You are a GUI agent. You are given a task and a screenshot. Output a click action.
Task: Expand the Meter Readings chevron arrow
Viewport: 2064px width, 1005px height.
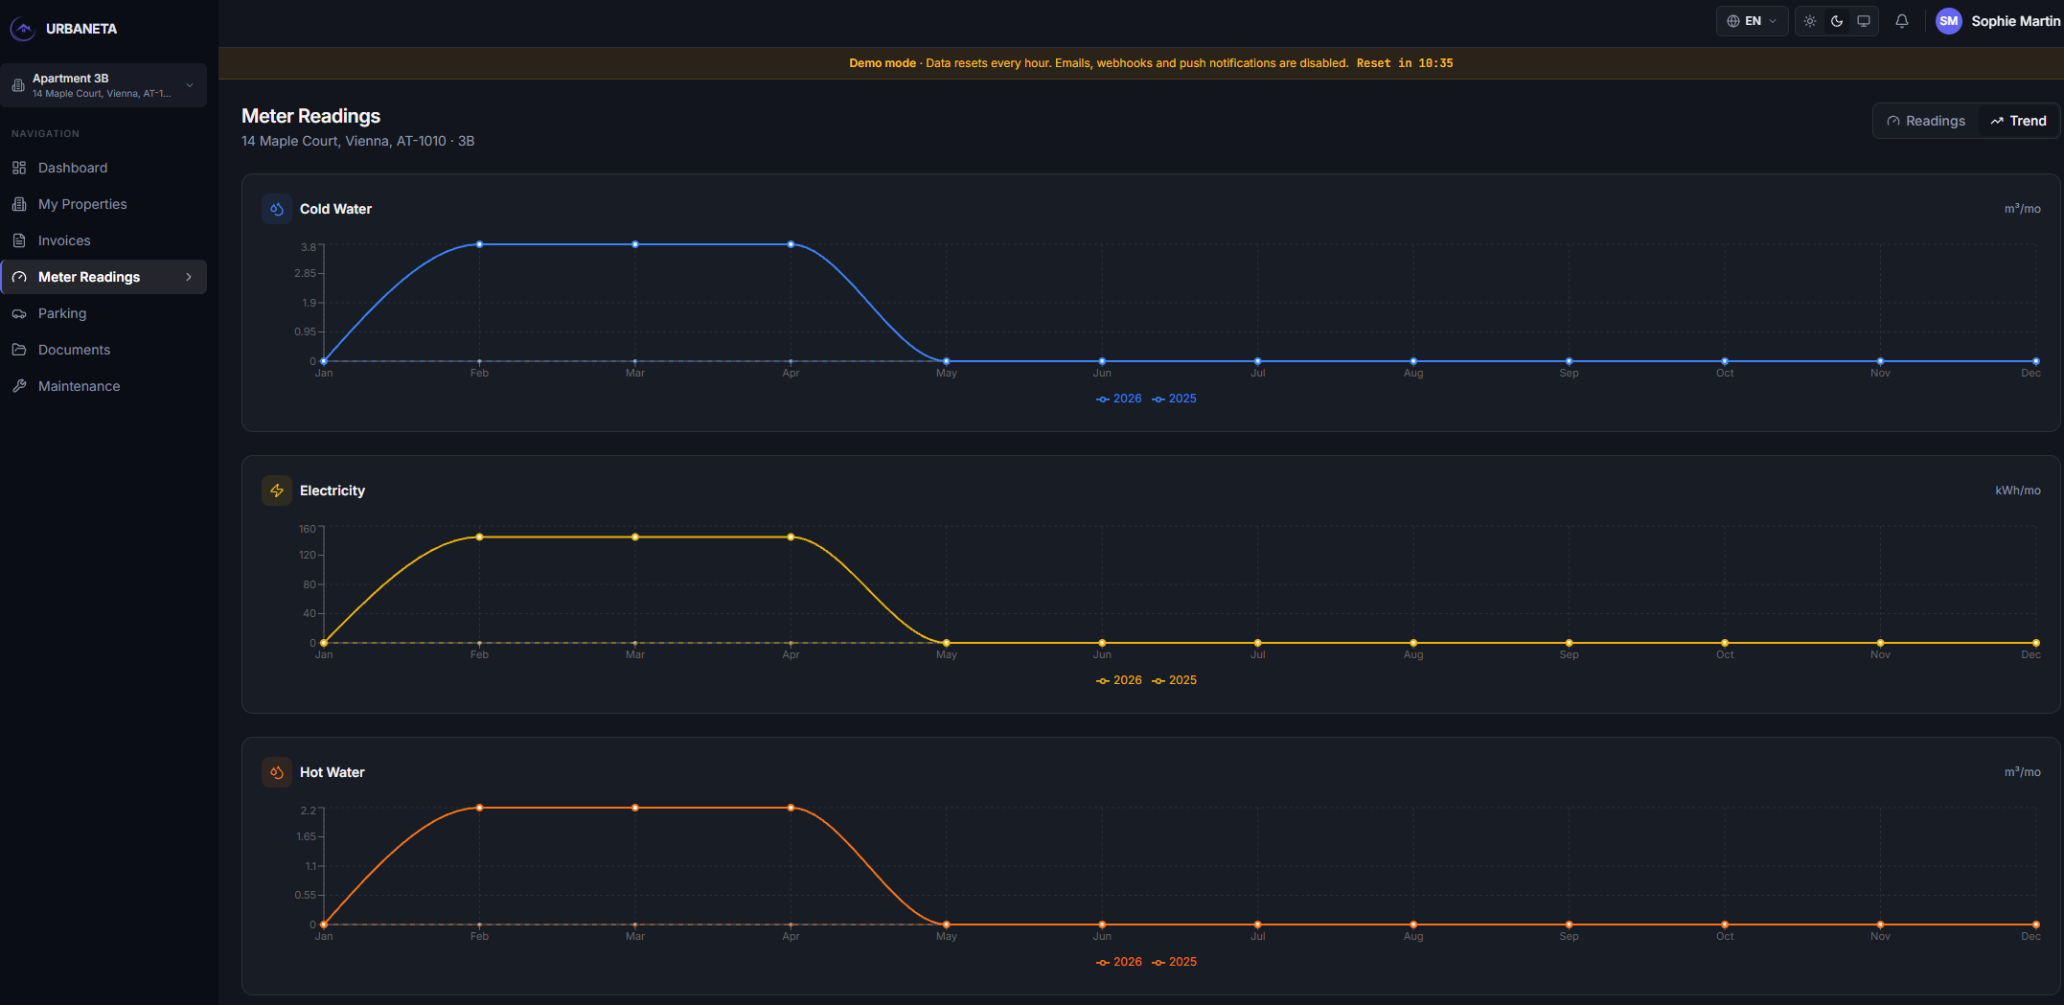(189, 277)
